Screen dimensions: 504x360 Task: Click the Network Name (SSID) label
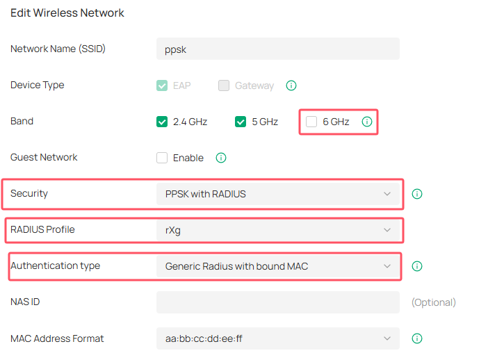[x=58, y=49]
